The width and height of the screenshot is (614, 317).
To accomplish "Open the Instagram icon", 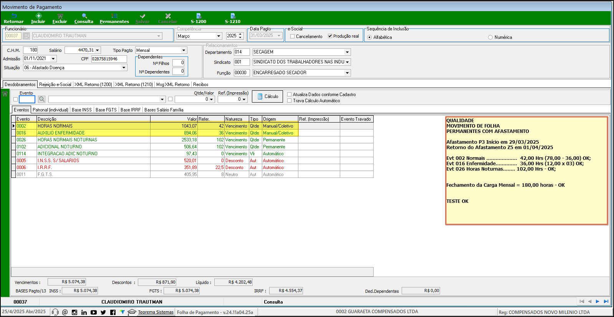I will click(74, 312).
